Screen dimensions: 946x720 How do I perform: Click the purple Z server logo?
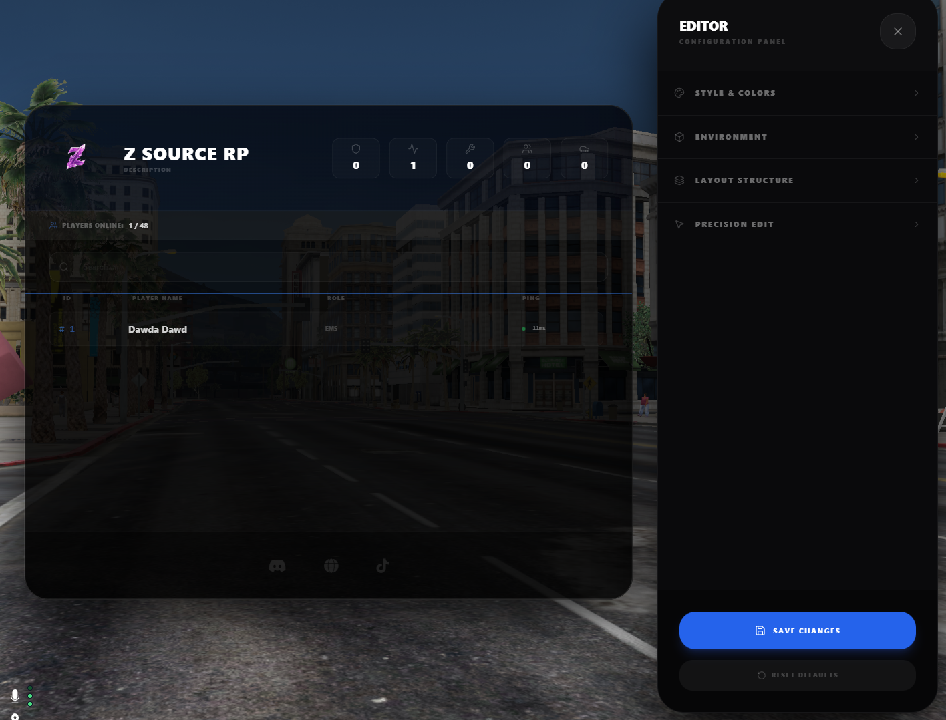[x=76, y=156]
